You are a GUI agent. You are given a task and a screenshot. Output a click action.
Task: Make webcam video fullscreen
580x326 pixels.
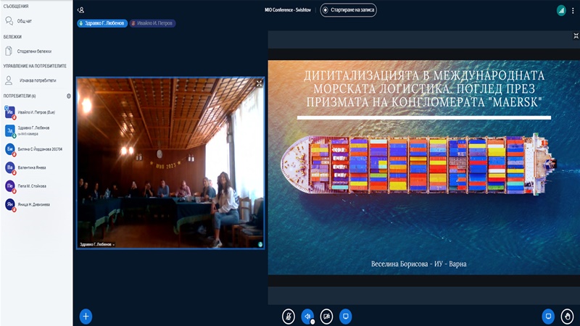(x=260, y=83)
